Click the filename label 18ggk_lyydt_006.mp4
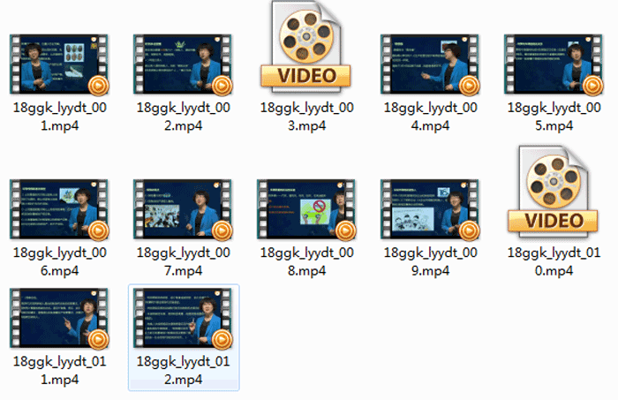The height and width of the screenshot is (400, 618). pyautogui.click(x=59, y=261)
